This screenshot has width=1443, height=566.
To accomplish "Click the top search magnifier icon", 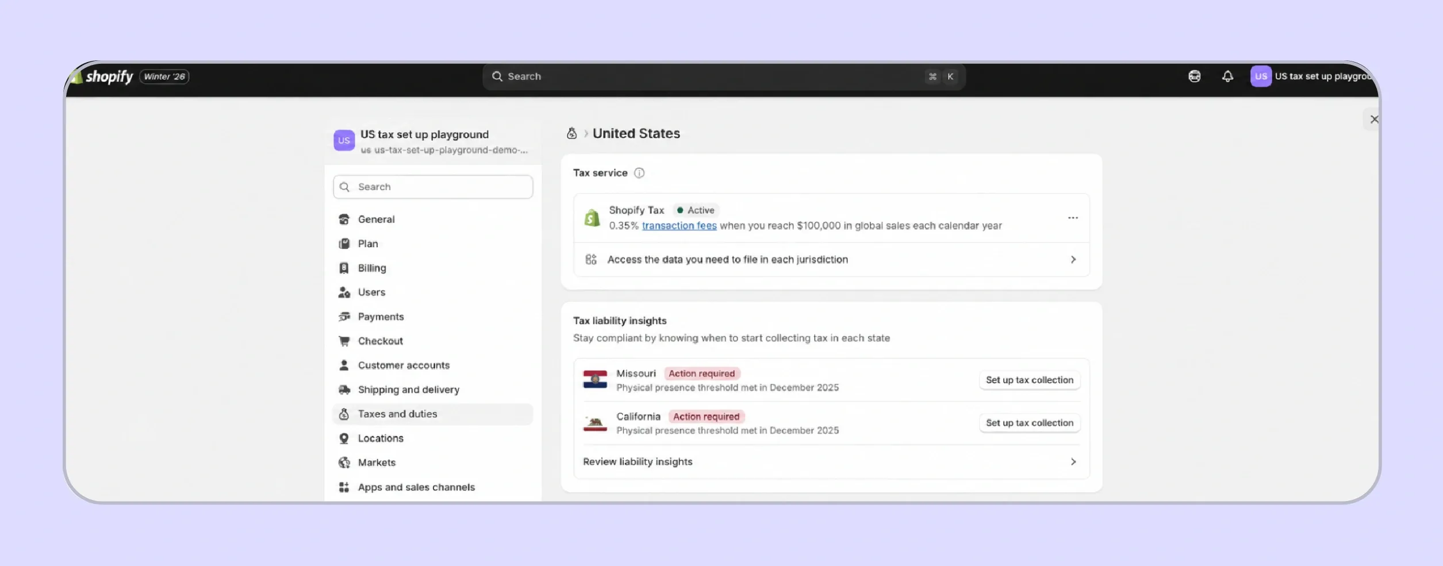I will 497,76.
